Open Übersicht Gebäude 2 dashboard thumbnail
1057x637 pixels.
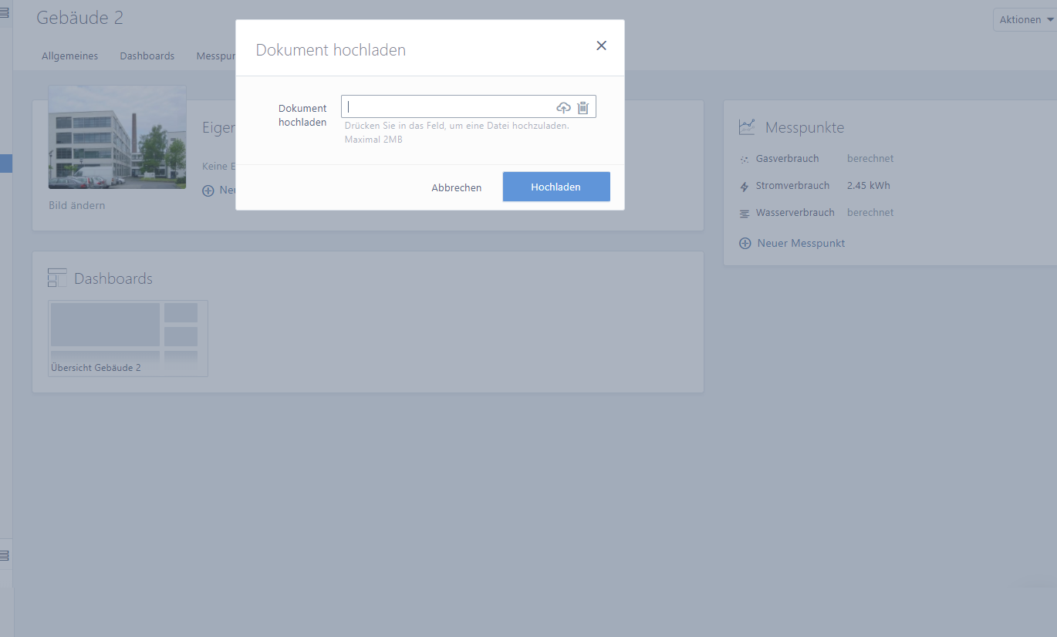click(128, 338)
